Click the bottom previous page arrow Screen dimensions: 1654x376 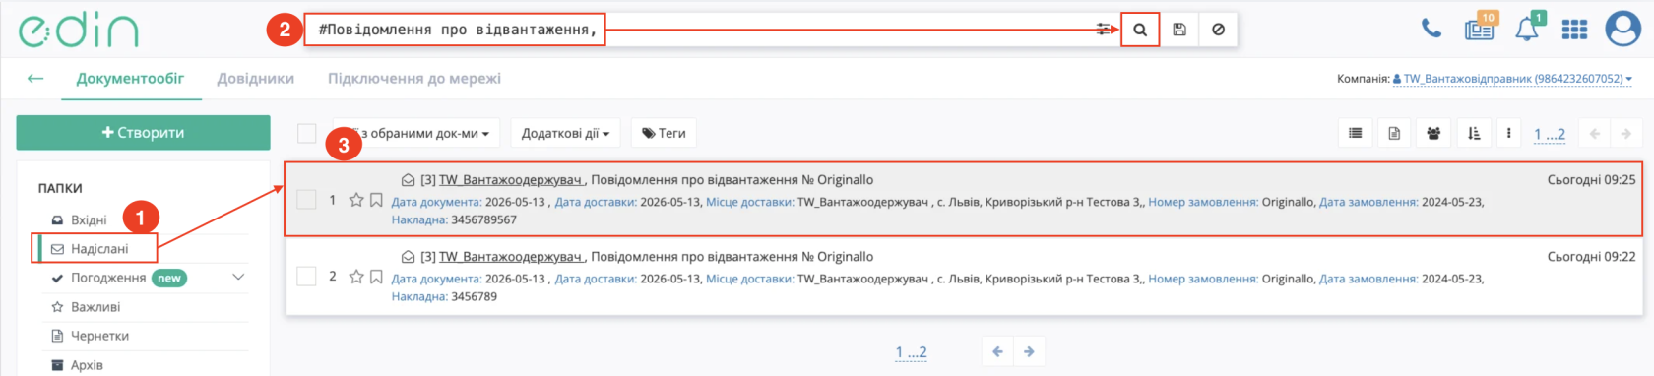[x=997, y=351]
